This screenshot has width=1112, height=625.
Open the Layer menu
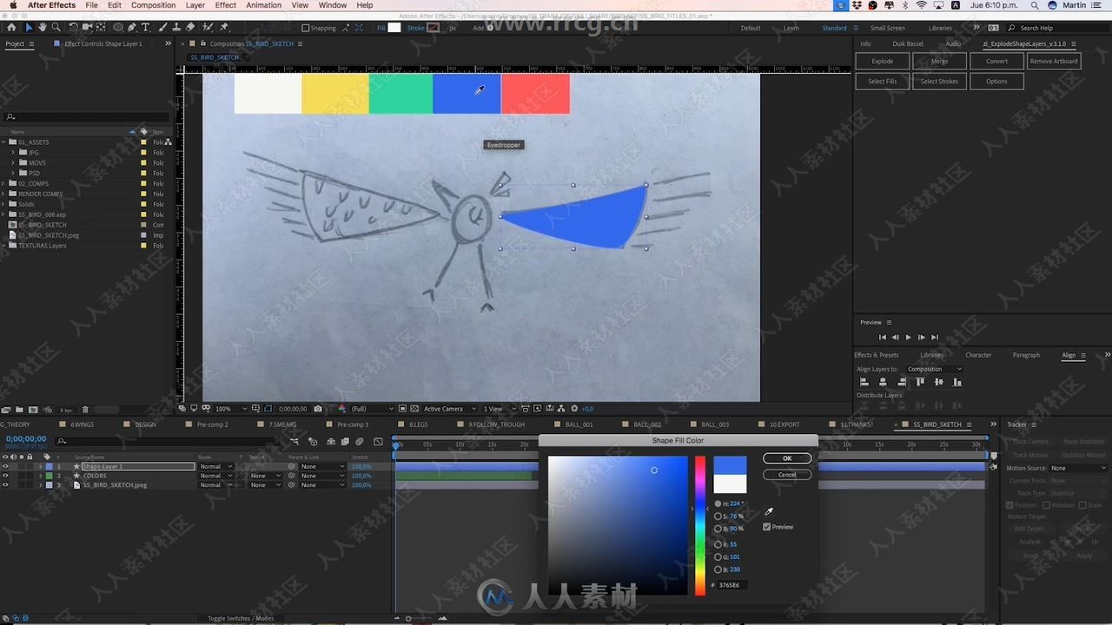pos(195,5)
